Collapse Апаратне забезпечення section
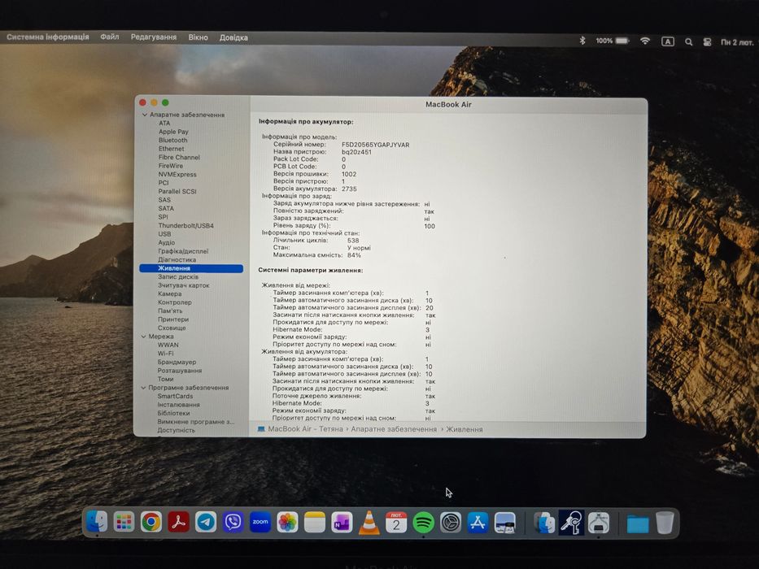This screenshot has height=569, width=759. tap(144, 115)
